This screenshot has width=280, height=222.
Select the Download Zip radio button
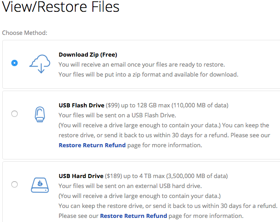tap(14, 63)
